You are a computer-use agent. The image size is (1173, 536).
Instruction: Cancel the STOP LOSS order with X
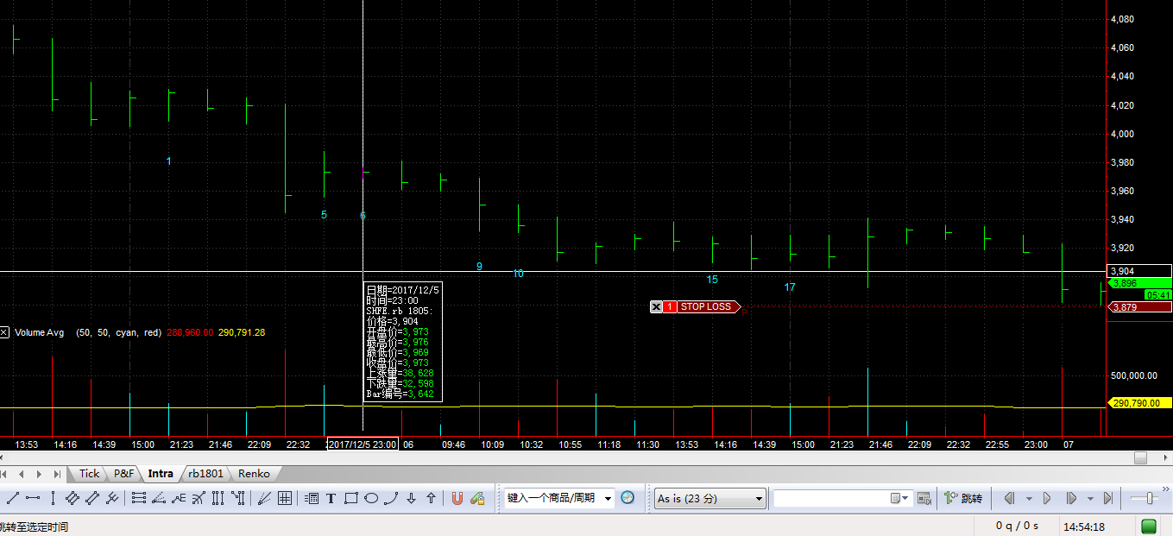click(x=656, y=306)
